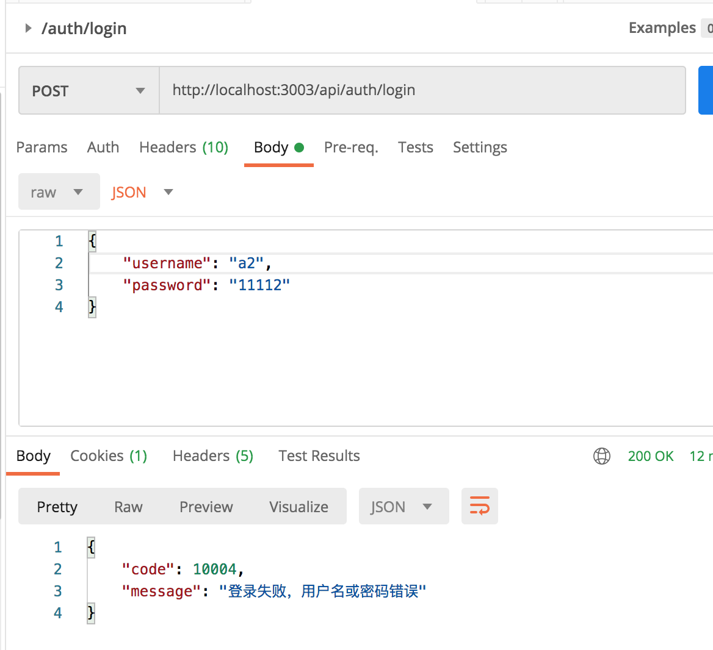
Task: Click the request URL input field
Action: pyautogui.click(x=421, y=90)
